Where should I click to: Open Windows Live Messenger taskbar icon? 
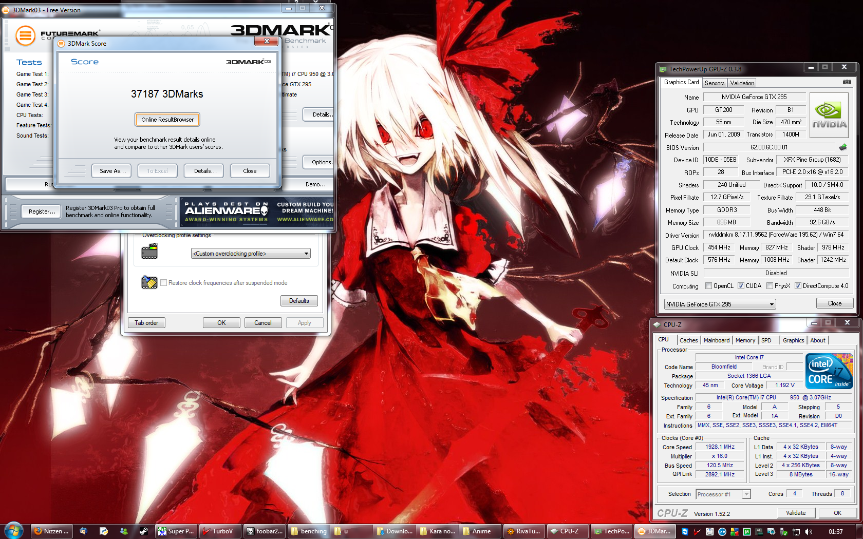click(x=124, y=531)
